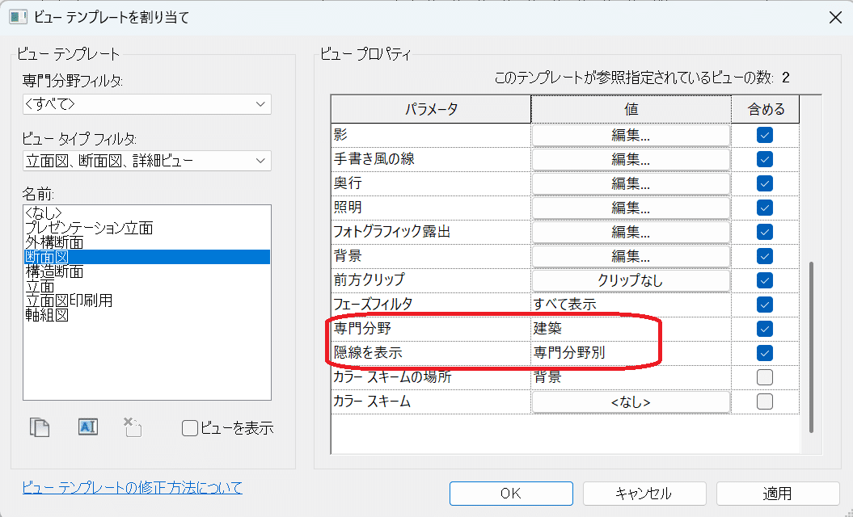This screenshot has height=517, width=853.
Task: Click the 隠線を表示 value 専門分野別
Action: tap(569, 353)
